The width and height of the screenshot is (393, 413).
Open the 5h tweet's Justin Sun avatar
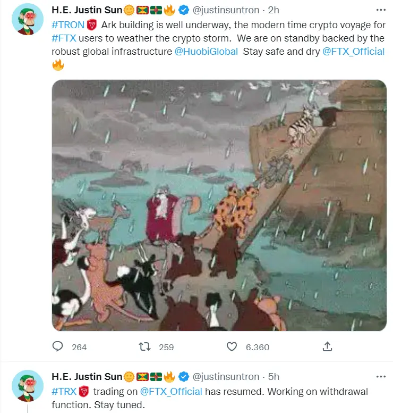28,386
